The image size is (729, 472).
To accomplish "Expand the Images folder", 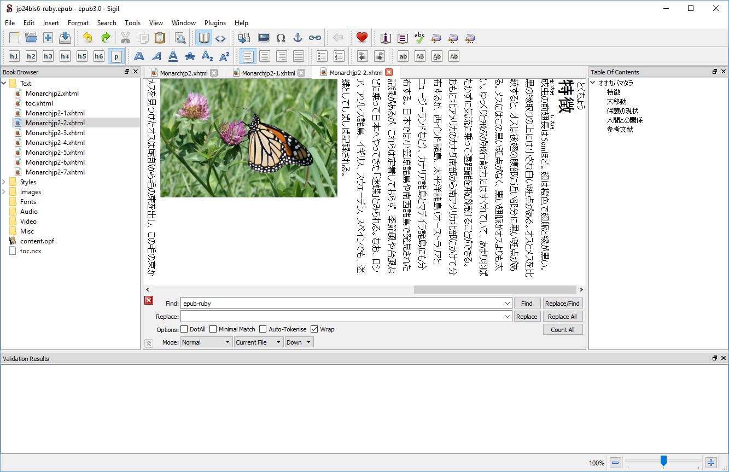I will coord(4,192).
